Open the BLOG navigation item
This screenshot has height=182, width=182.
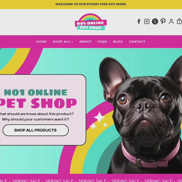coord(118,42)
